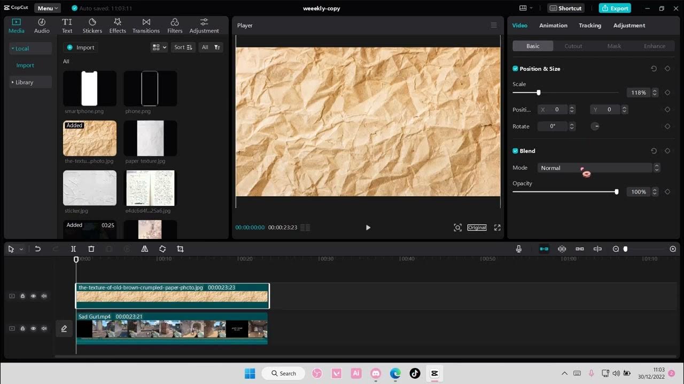684x384 pixels.
Task: Open the Stickers panel tab
Action: point(92,26)
